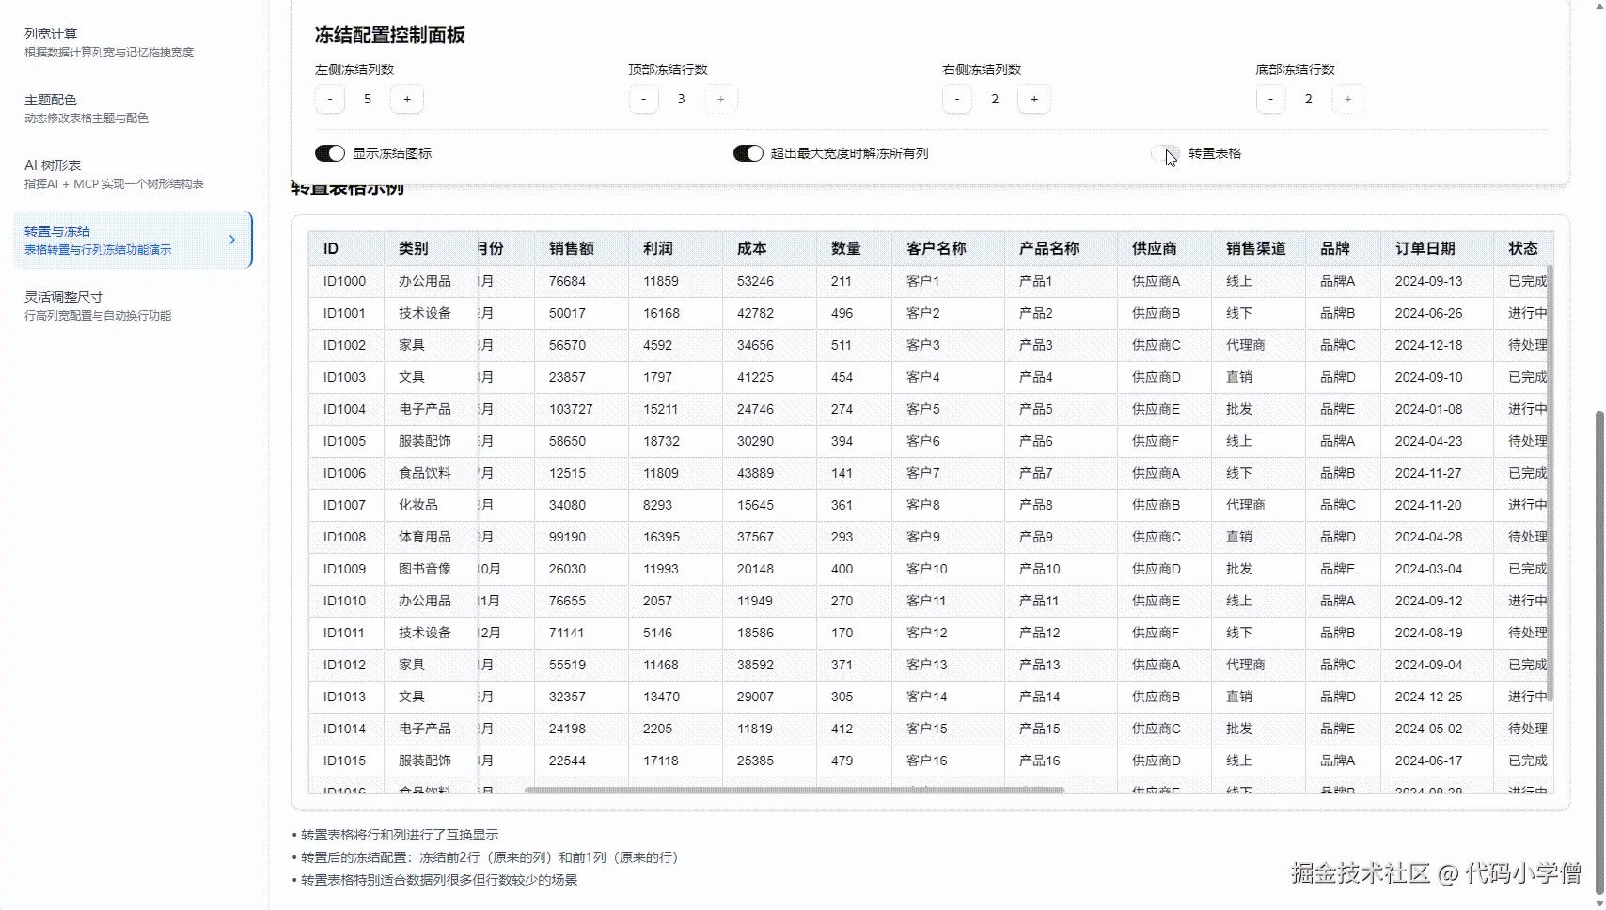The height and width of the screenshot is (910, 1606).
Task: Click customer cell 客户10
Action: tap(948, 569)
